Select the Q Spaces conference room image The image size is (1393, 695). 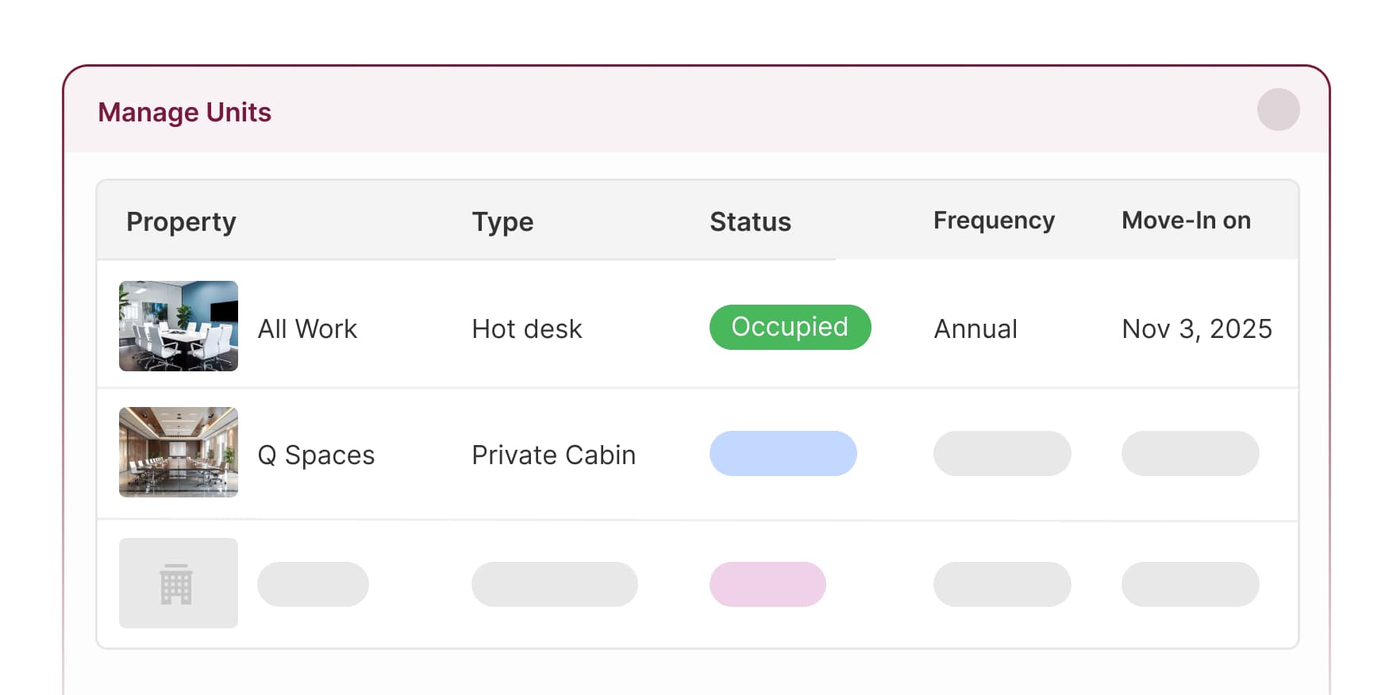point(178,452)
